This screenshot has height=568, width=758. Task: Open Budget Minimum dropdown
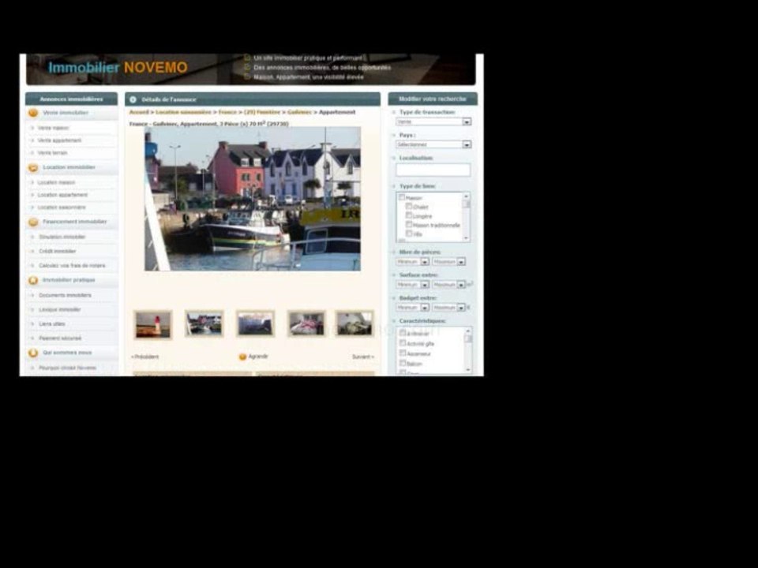tap(412, 308)
